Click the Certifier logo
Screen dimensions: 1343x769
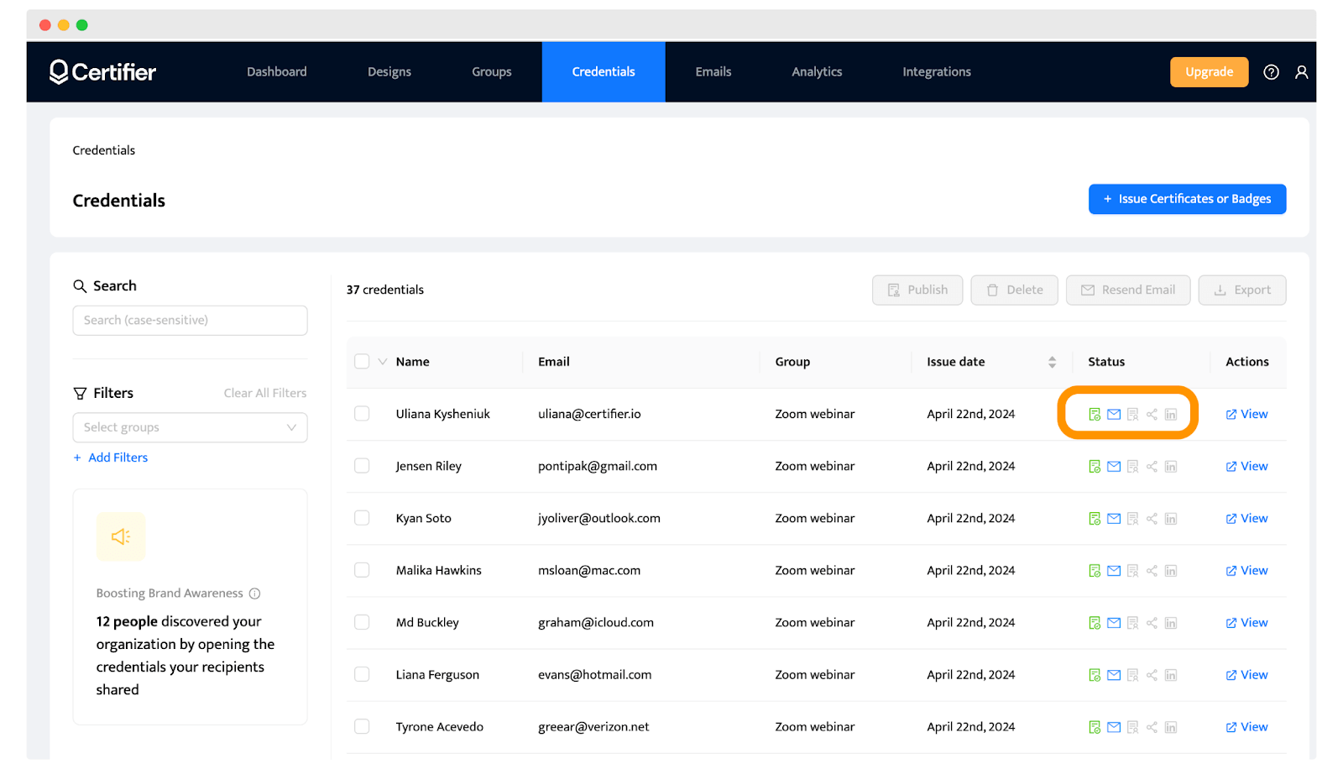[102, 72]
